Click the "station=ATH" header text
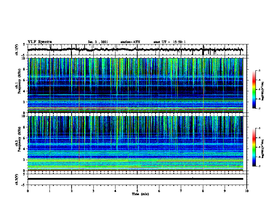Screen dimensions: 278x214 [130, 42]
